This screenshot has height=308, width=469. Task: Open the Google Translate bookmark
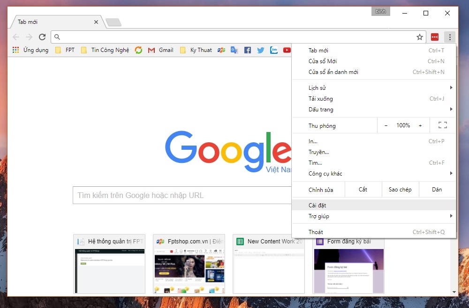(x=234, y=50)
